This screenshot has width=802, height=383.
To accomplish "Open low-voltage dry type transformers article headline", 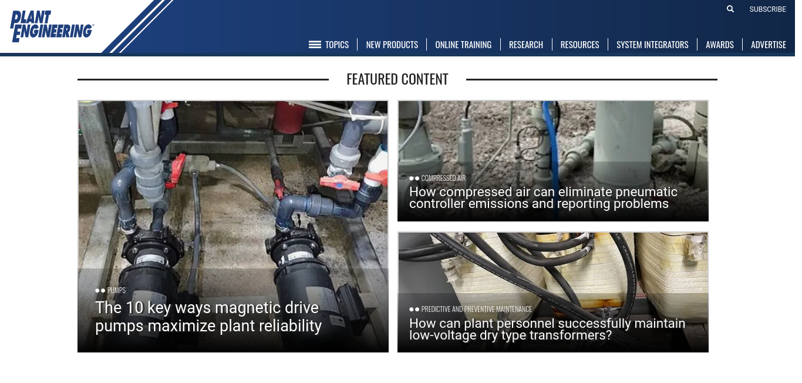I will click(x=547, y=330).
